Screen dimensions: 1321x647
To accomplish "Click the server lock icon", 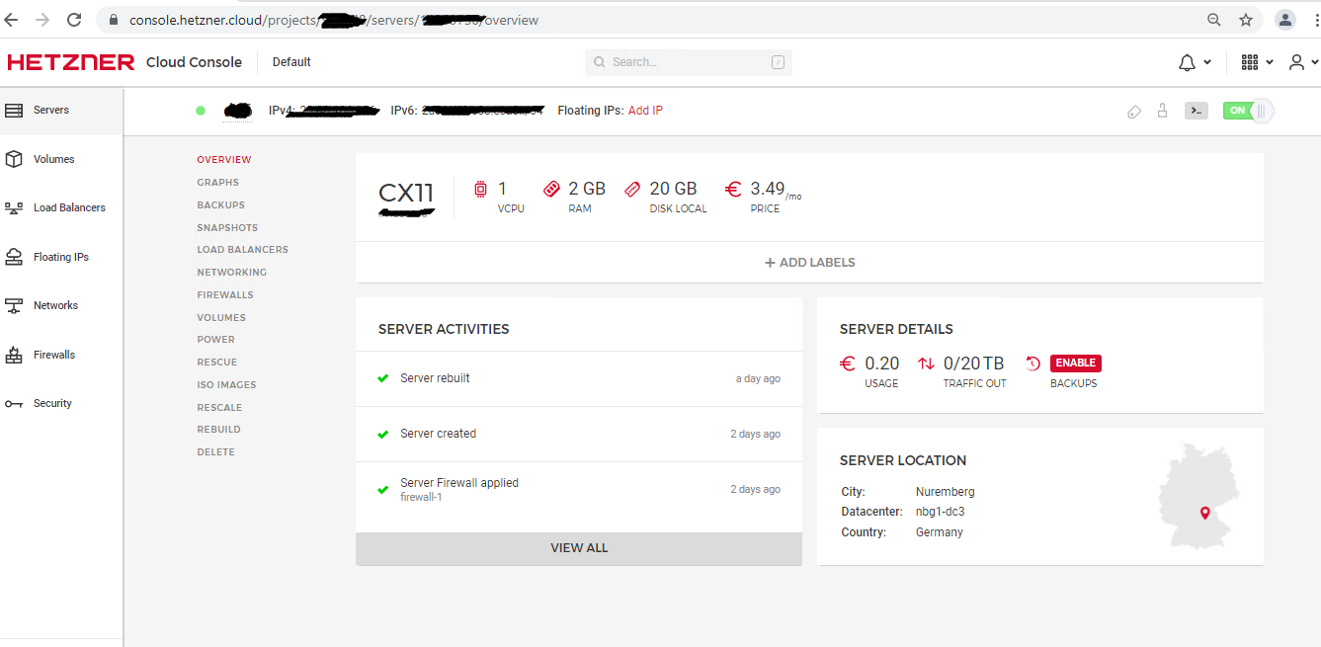I will click(1163, 111).
